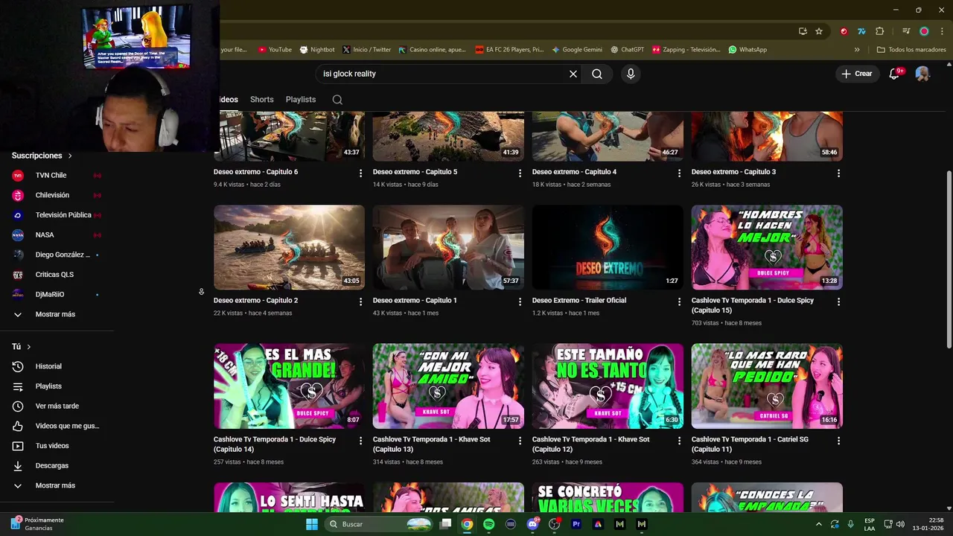Open Google Gemini bookmark
953x536 pixels.
tap(577, 50)
